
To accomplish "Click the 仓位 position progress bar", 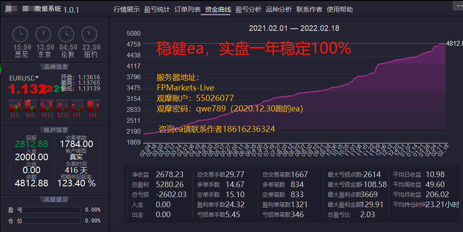I will click(x=52, y=221).
